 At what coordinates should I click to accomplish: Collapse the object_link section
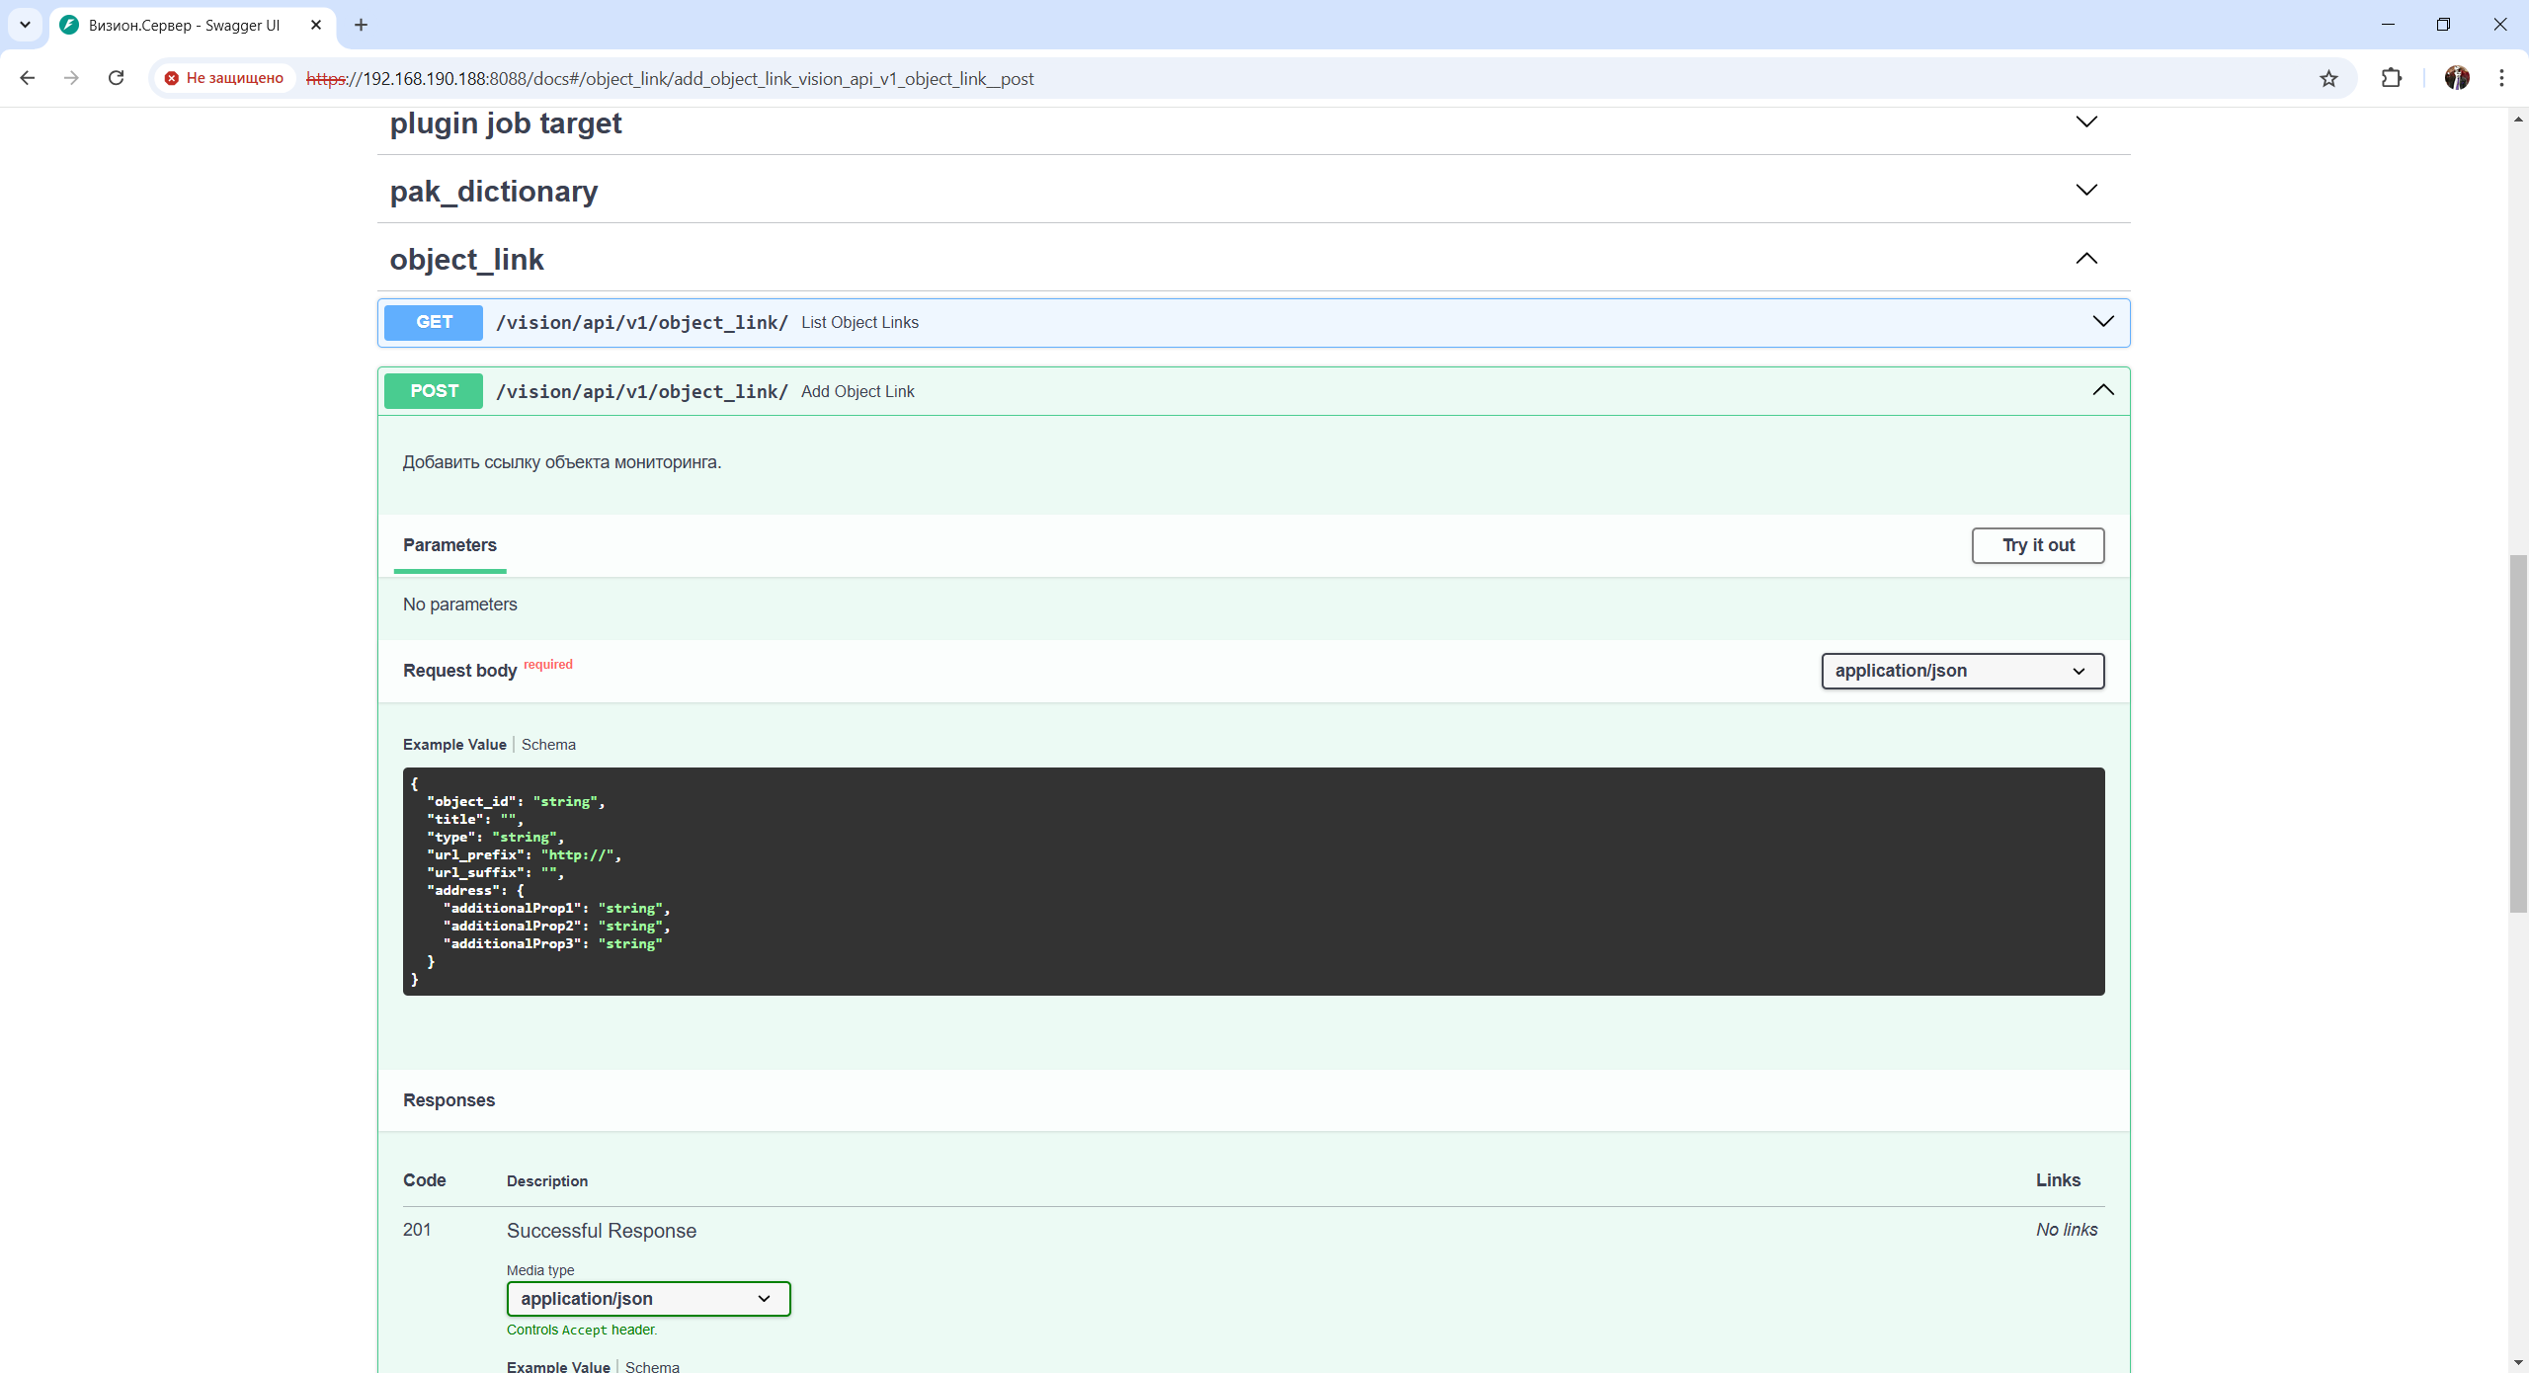point(2085,259)
